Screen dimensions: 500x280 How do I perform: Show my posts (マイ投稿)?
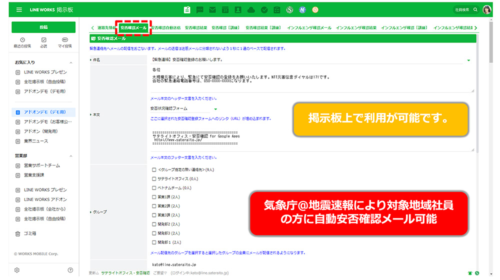point(64,42)
